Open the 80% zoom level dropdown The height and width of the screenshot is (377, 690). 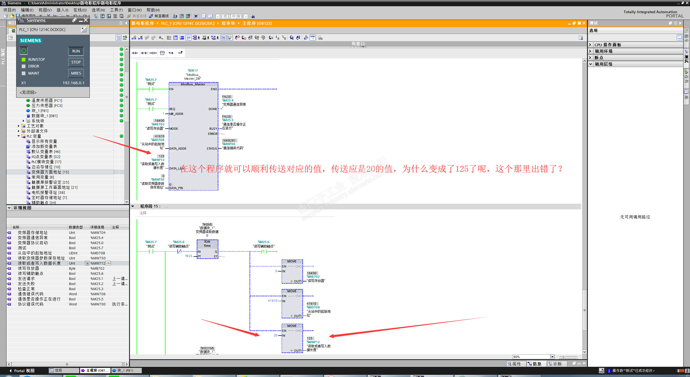tap(552, 357)
